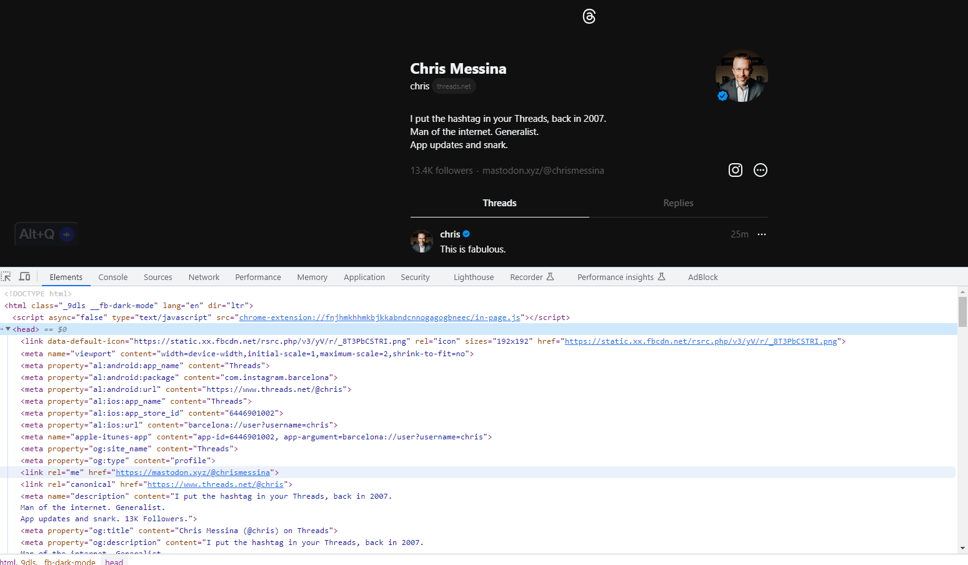This screenshot has width=968, height=565.
Task: Select the meta name description row
Action: click(478, 507)
